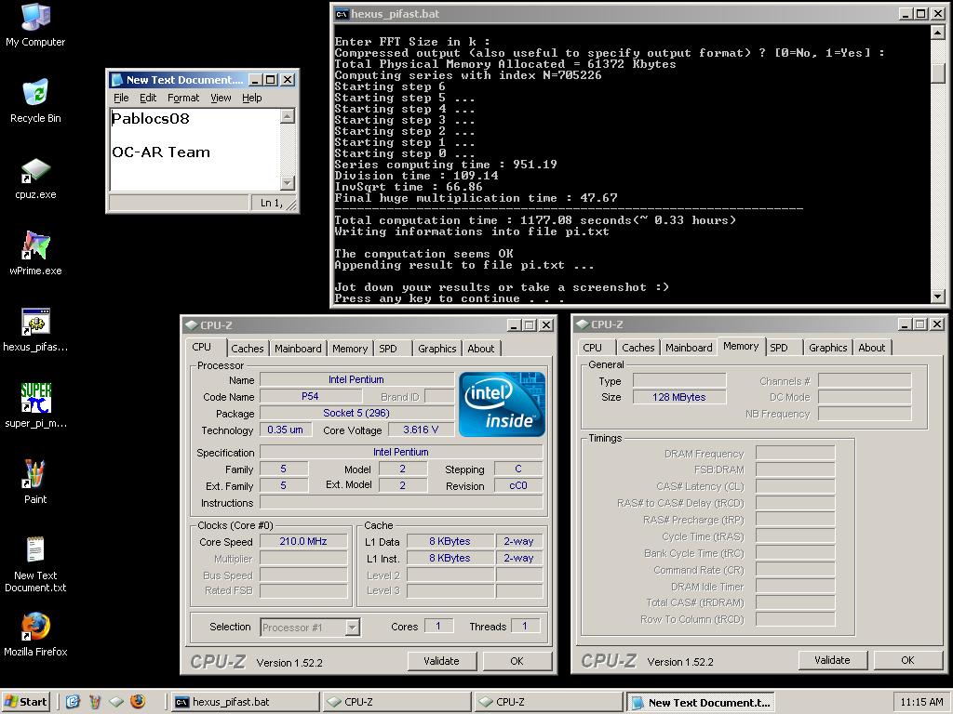
Task: Expand the Processor #1 selection dropdown
Action: (x=353, y=628)
